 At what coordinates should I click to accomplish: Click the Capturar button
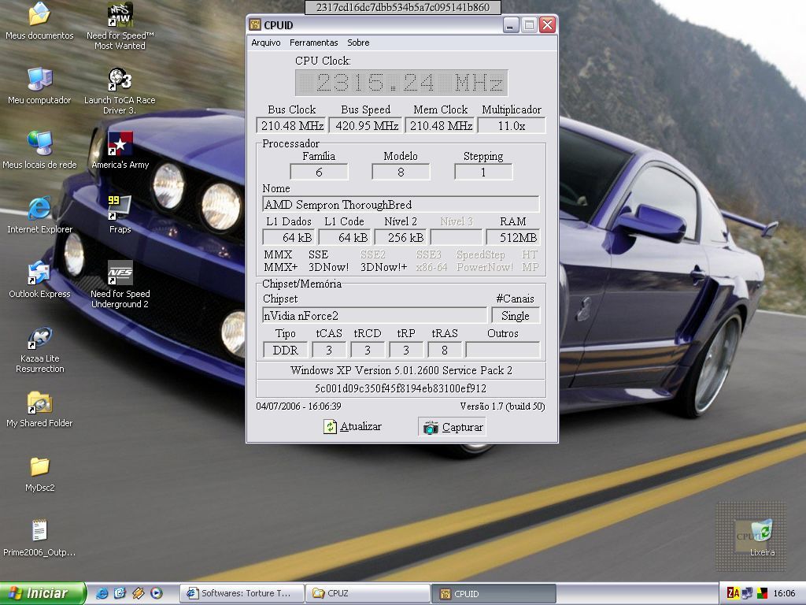coord(453,427)
